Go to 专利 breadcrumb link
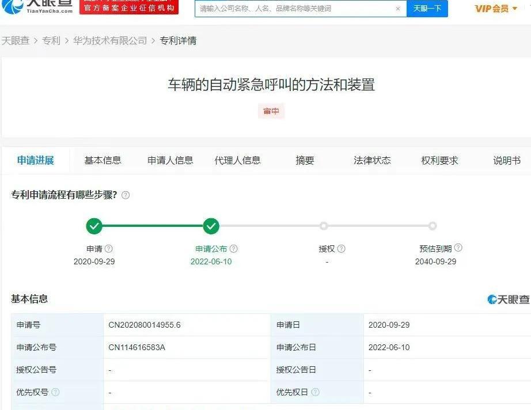This screenshot has height=410, width=531. coord(51,41)
